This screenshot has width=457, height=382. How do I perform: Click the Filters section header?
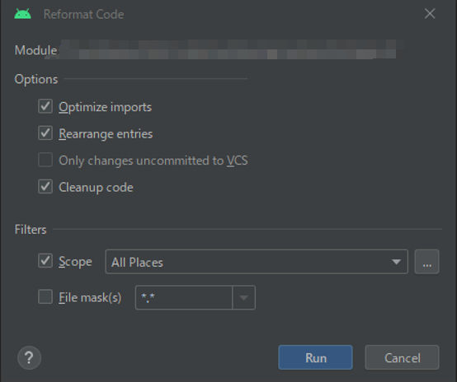[x=31, y=230]
